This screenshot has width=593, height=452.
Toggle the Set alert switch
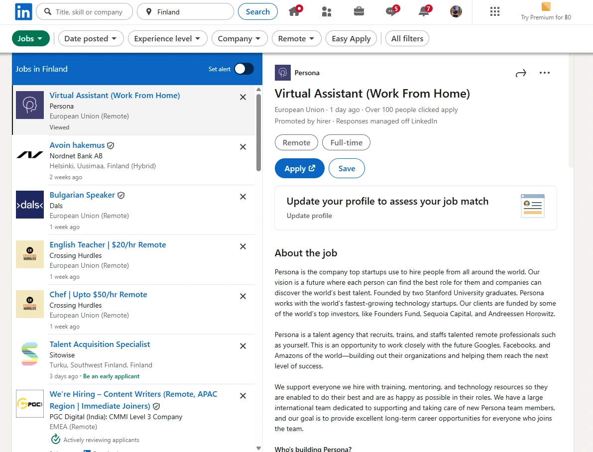[x=244, y=69]
